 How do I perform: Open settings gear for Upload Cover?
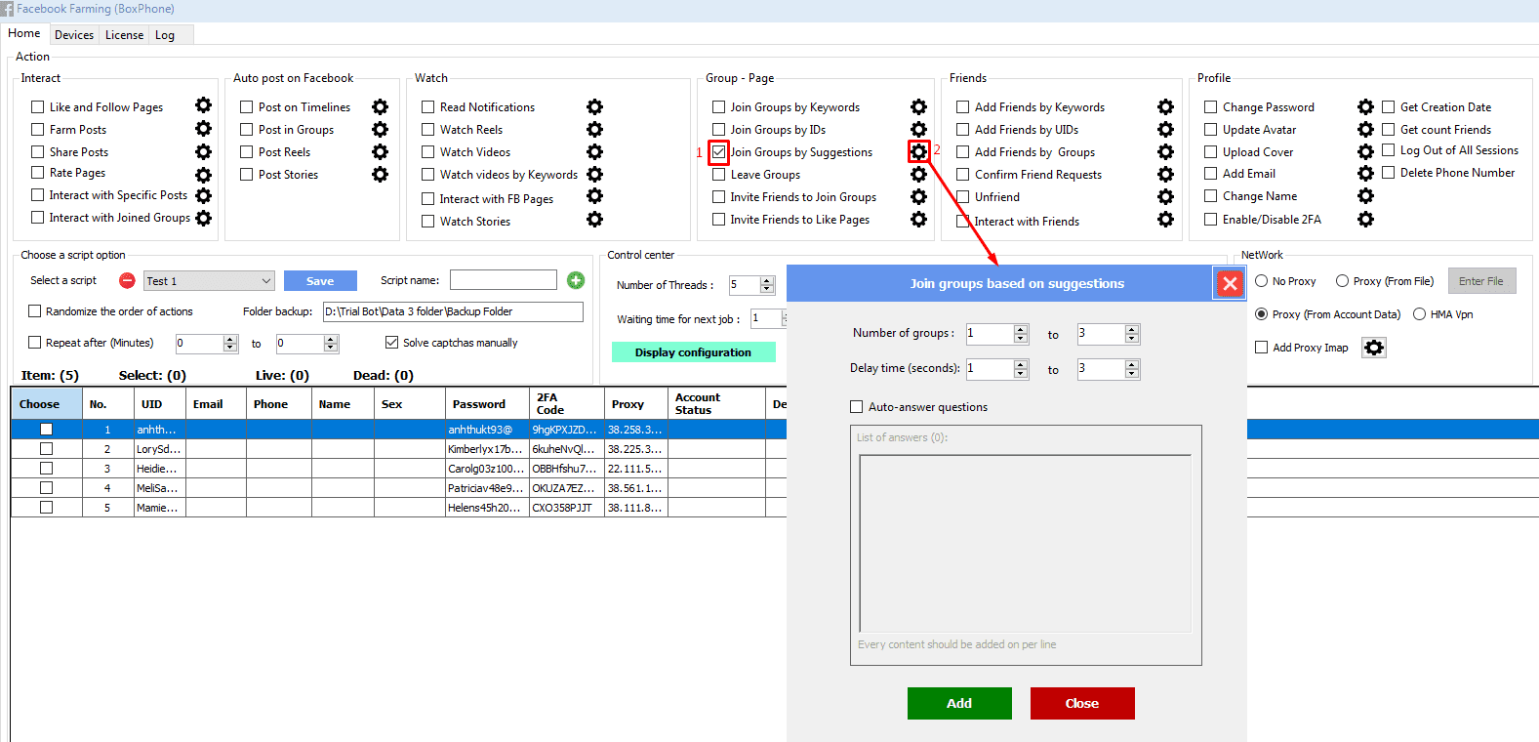coord(1365,151)
